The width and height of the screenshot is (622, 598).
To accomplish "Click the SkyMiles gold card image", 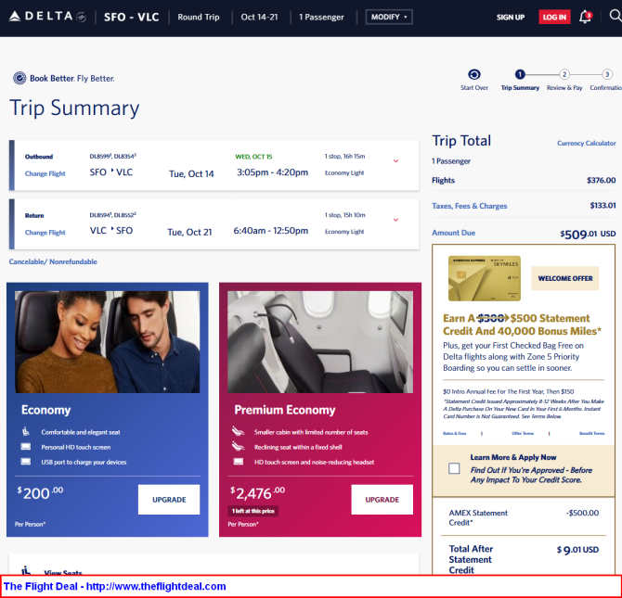I will [485, 278].
